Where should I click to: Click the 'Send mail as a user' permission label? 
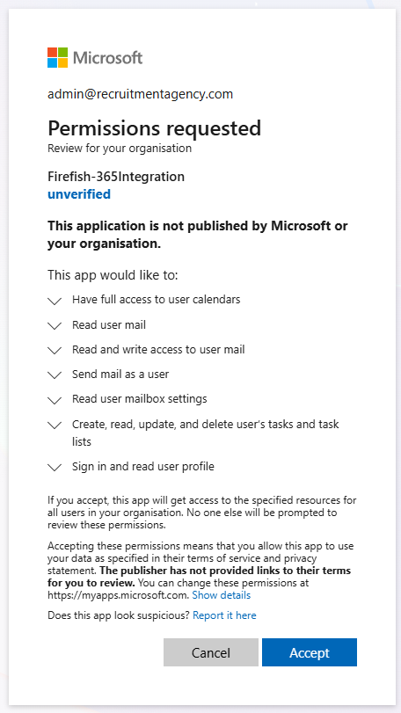[120, 375]
